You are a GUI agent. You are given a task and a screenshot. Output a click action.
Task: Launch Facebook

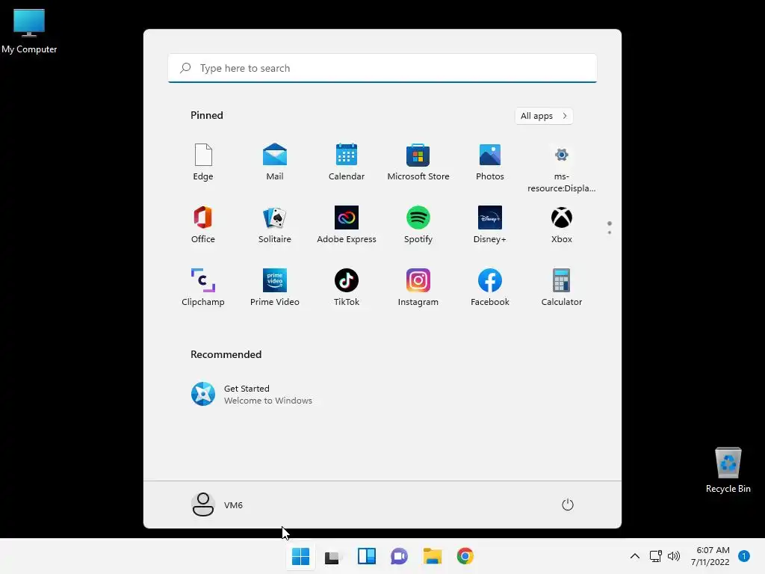[x=490, y=288]
